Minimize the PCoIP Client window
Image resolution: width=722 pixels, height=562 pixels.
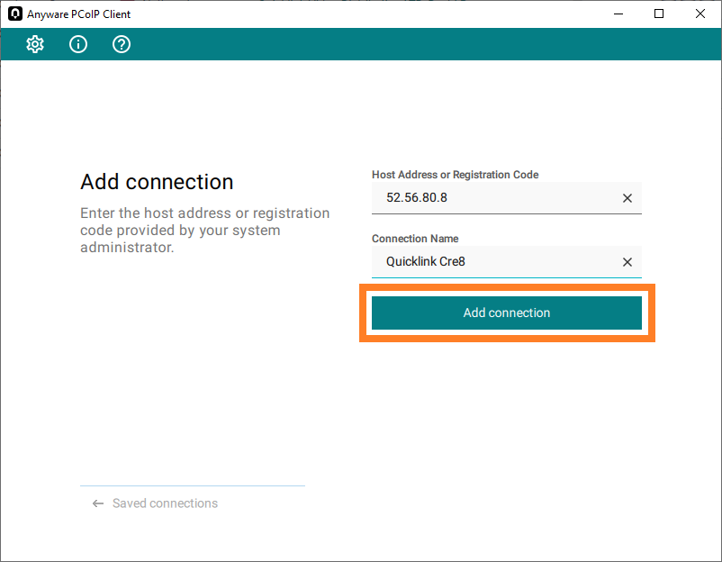(x=618, y=14)
